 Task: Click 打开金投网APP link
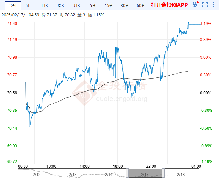click(169, 5)
